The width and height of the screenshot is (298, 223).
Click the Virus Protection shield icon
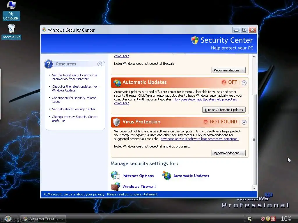pos(116,122)
